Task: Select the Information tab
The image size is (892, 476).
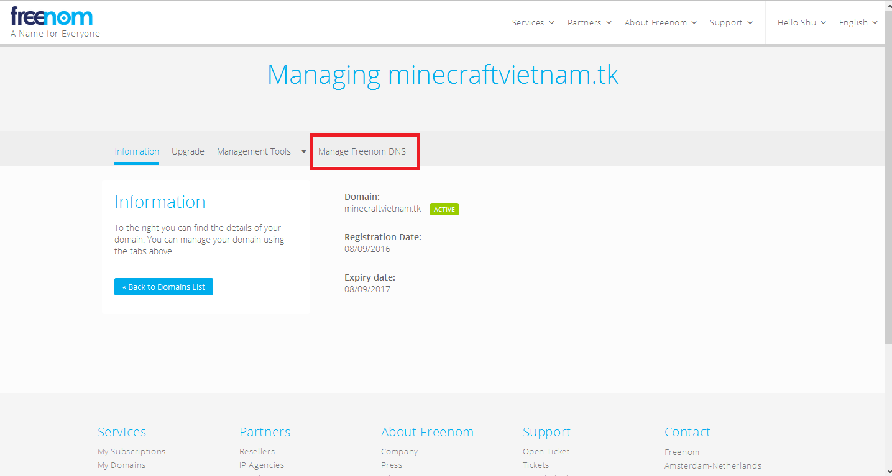Action: click(137, 151)
